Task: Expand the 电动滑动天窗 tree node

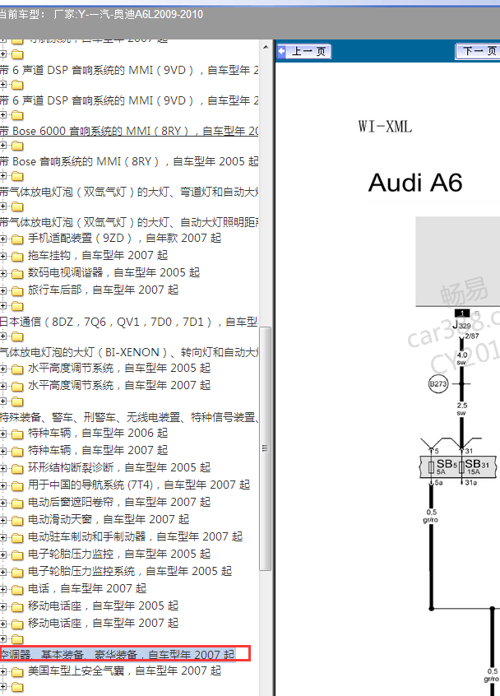Action: pyautogui.click(x=3, y=520)
